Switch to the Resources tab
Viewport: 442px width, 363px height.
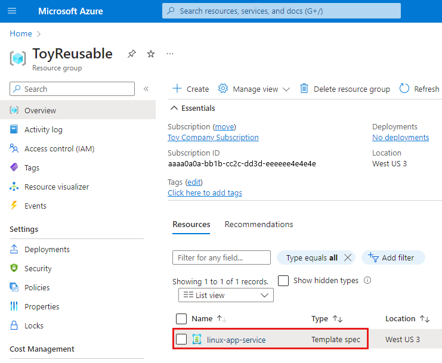[x=191, y=225]
